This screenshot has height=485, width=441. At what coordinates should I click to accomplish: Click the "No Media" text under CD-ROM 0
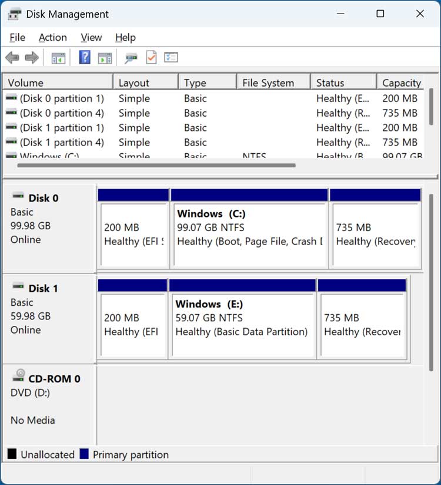click(33, 420)
